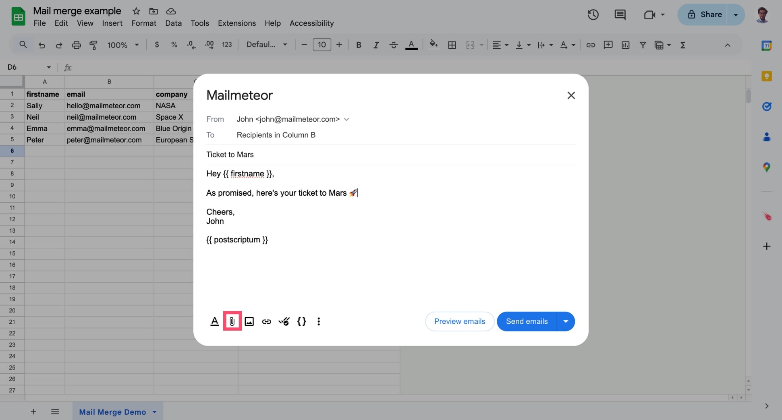
Task: Open the 100% zoom dropdown
Action: pos(123,45)
